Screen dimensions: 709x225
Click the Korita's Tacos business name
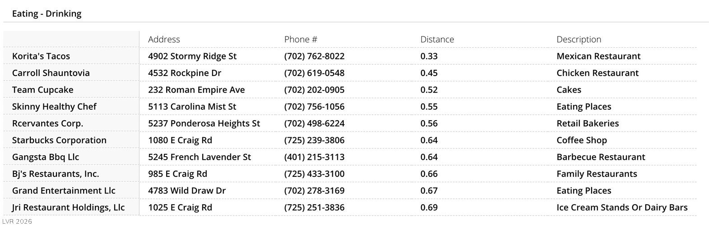coord(41,56)
